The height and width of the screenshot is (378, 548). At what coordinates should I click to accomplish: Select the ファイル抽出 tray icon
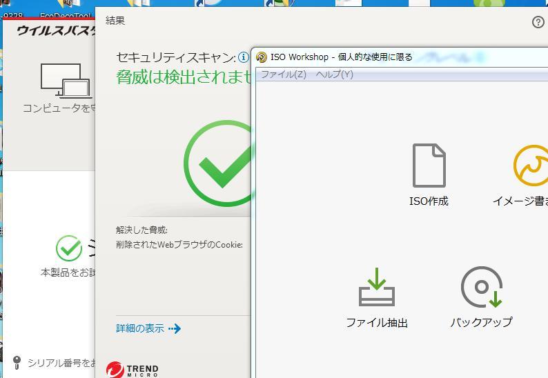pyautogui.click(x=376, y=288)
